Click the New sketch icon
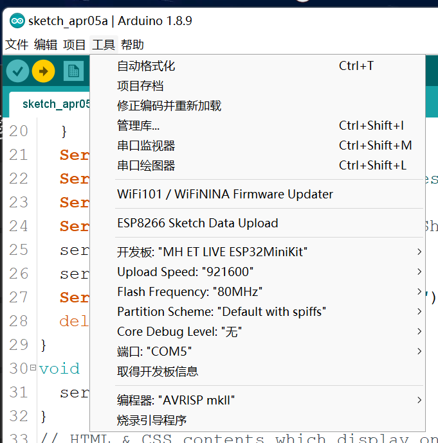 click(73, 71)
